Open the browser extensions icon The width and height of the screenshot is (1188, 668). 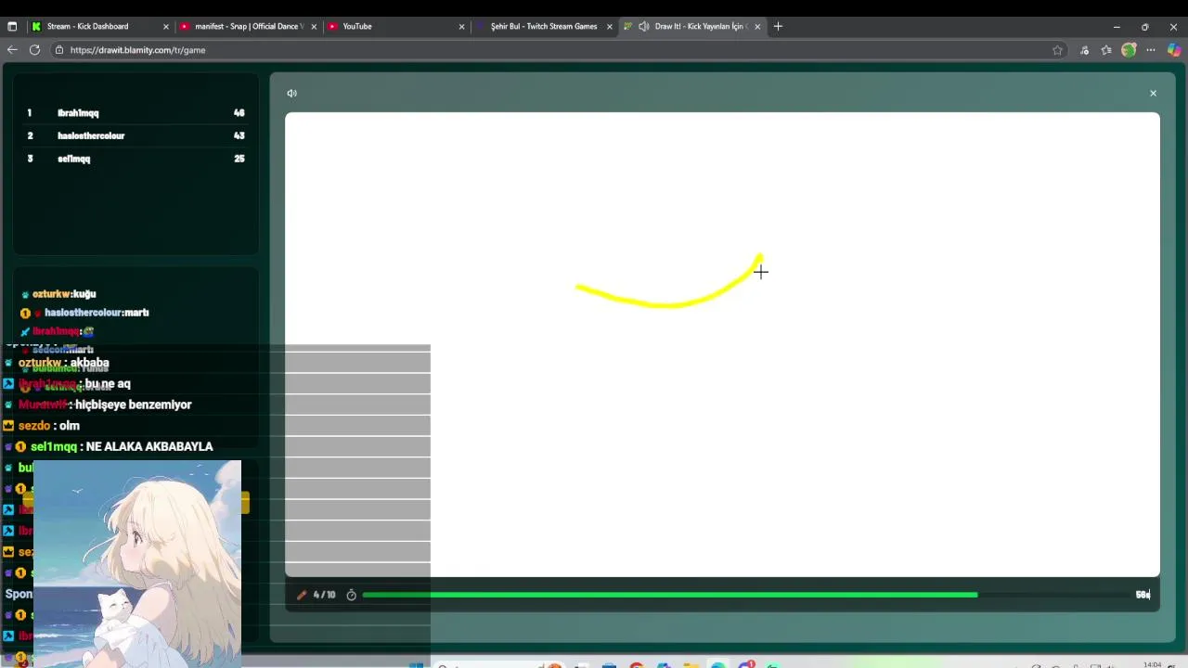[1084, 50]
